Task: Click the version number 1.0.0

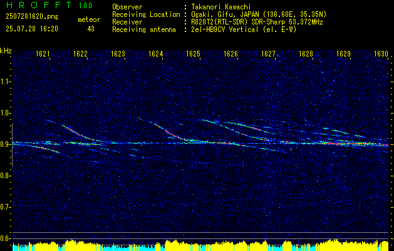Action: (x=85, y=5)
